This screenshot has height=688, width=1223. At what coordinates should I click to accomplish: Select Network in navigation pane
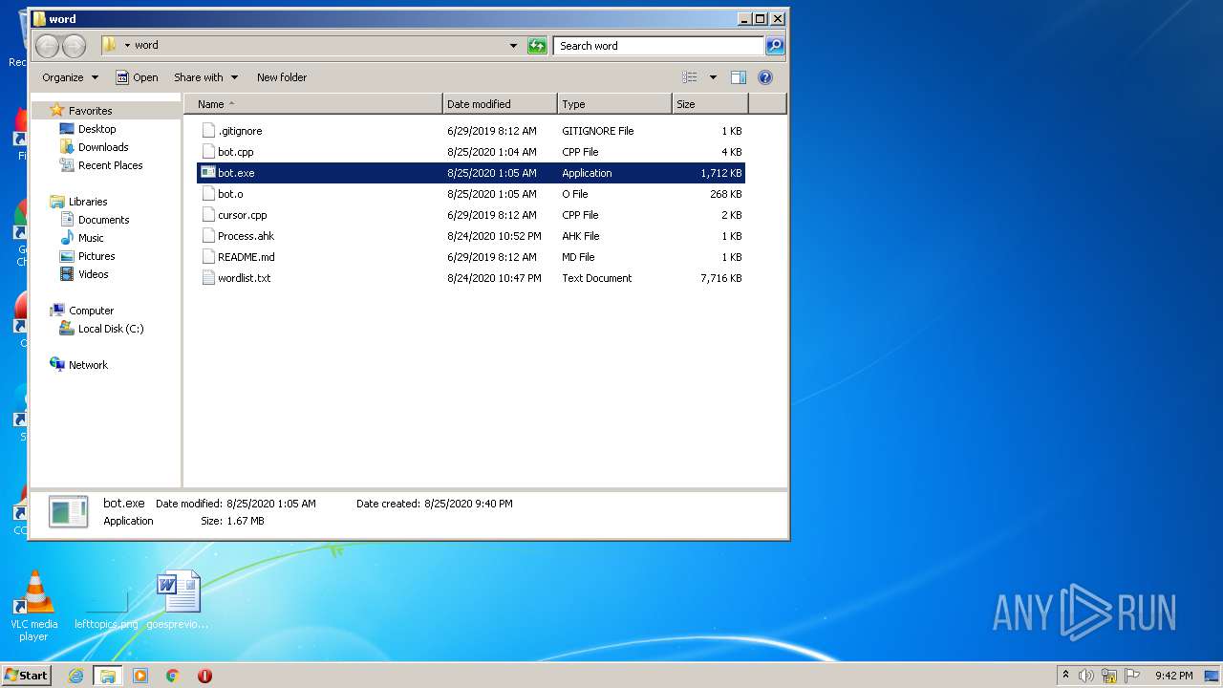tap(88, 365)
